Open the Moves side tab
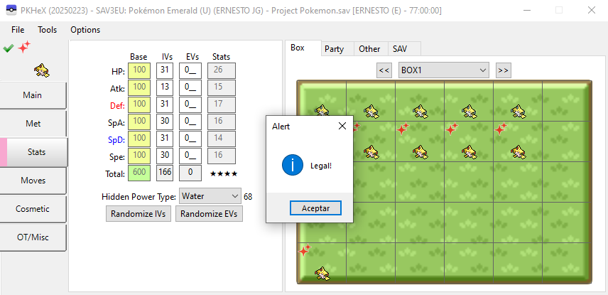608x295 pixels. tap(33, 181)
